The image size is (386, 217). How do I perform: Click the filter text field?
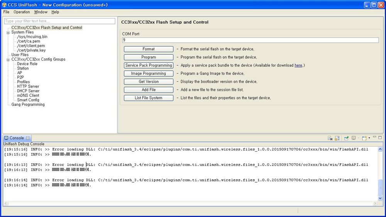click(59, 21)
